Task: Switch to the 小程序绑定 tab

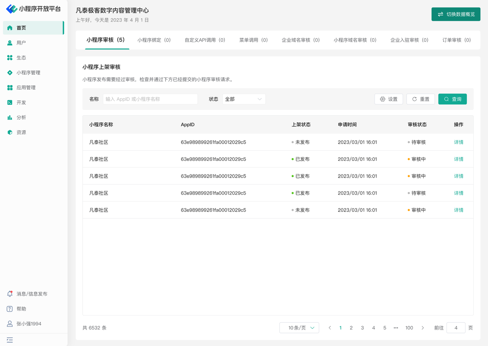Action: coord(154,40)
